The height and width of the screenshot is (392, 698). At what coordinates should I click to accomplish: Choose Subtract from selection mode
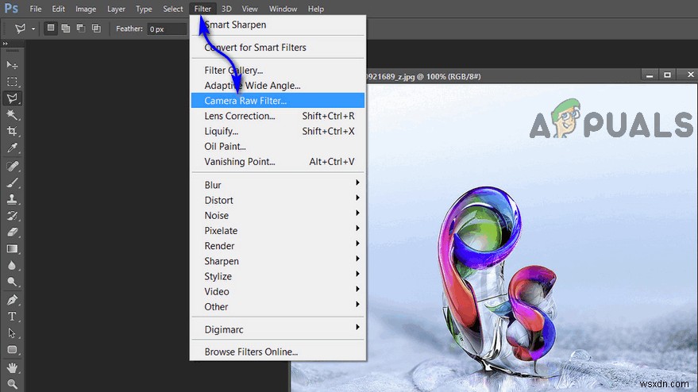tap(80, 29)
